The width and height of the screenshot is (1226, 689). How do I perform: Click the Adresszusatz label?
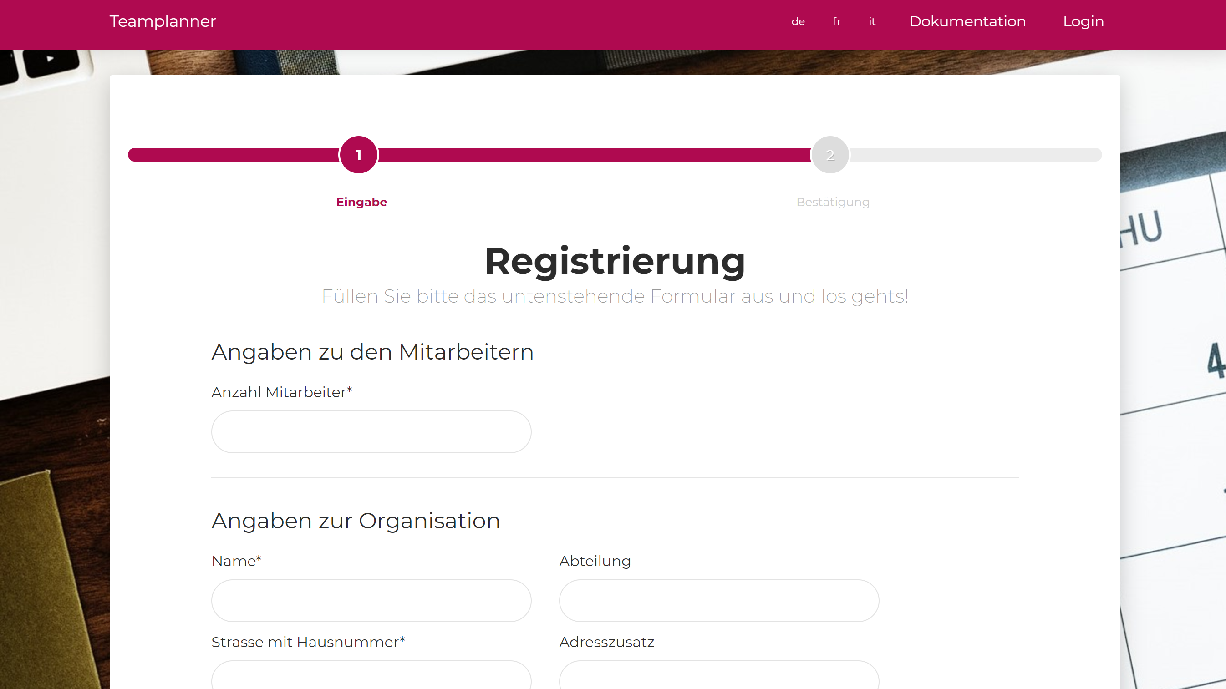606,642
